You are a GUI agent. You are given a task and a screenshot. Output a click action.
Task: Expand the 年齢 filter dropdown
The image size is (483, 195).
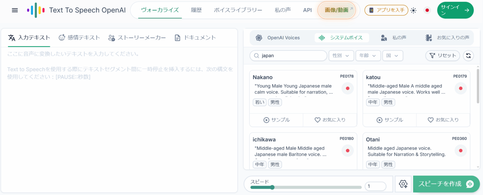pyautogui.click(x=368, y=55)
